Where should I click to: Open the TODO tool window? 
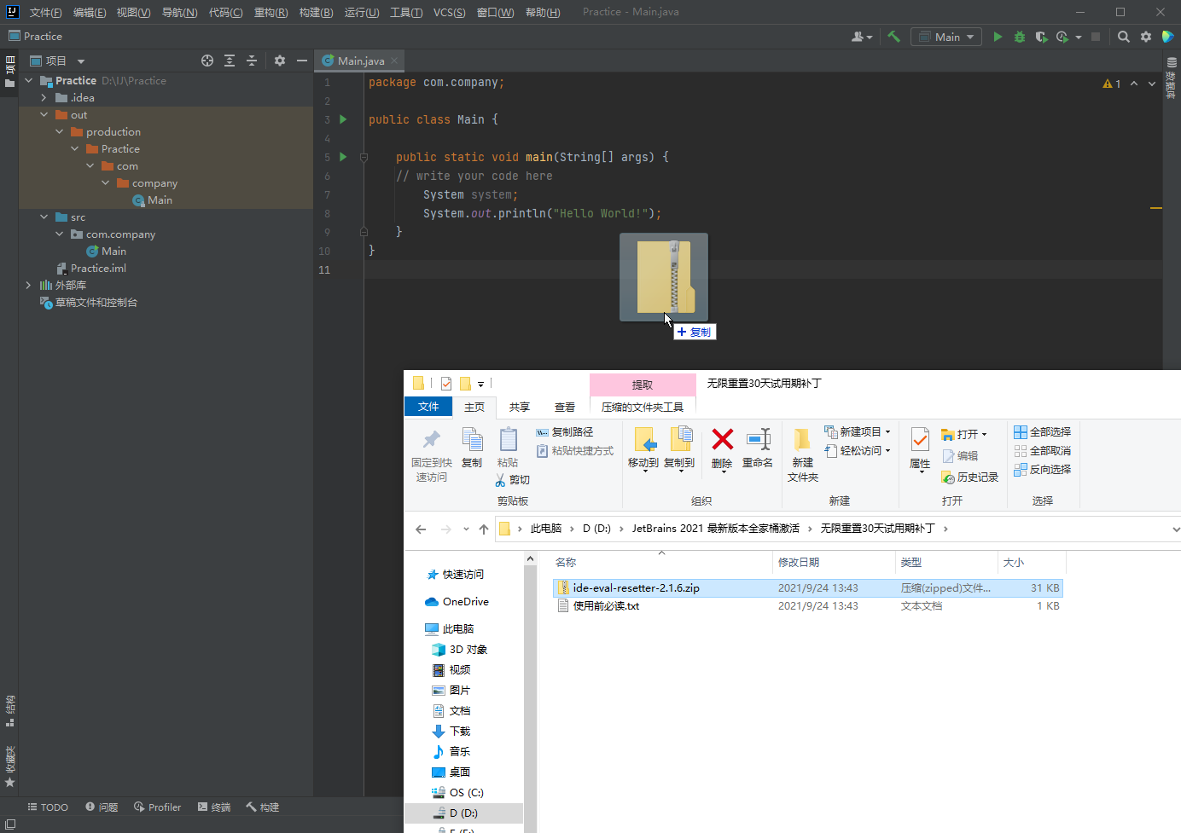(x=48, y=807)
